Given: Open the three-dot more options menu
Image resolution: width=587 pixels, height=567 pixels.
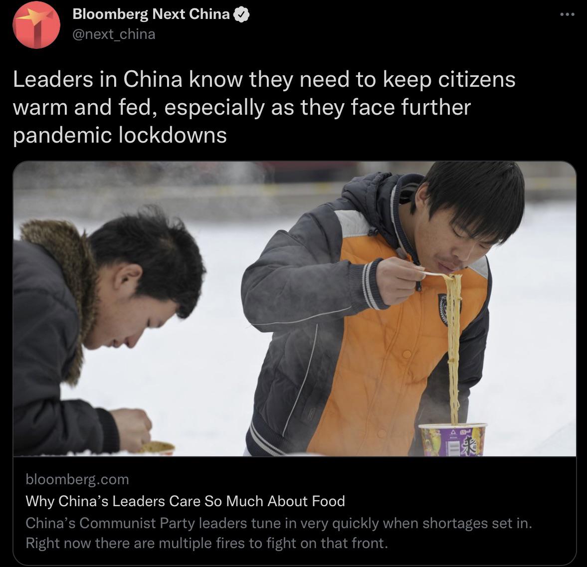Looking at the screenshot, I should click(567, 14).
